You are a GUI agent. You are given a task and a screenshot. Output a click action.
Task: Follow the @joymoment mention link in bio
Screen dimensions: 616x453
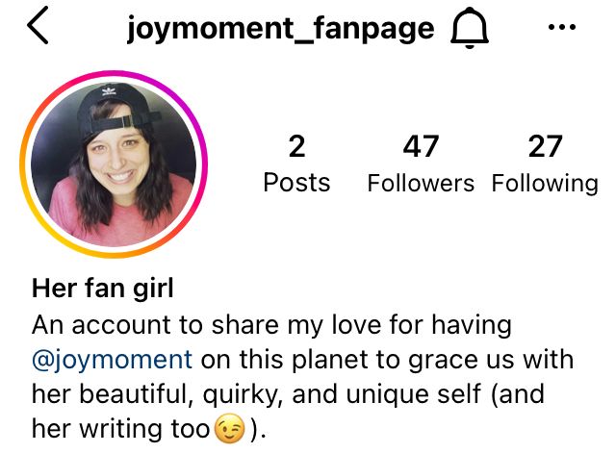[x=112, y=360]
